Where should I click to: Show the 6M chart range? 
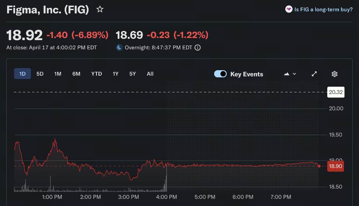[76, 74]
